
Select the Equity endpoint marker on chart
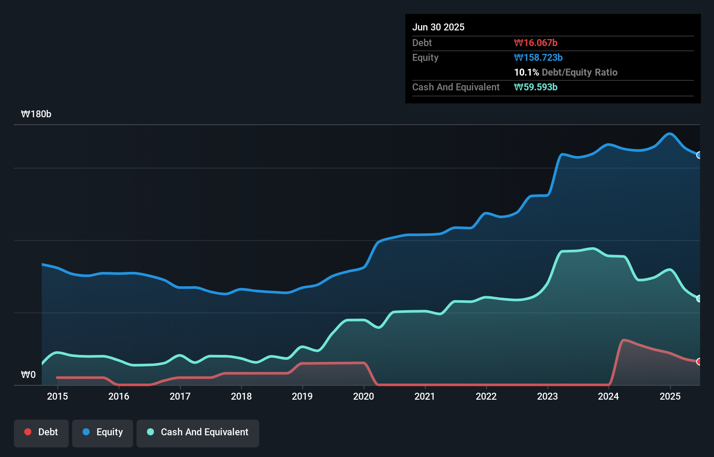coord(699,155)
